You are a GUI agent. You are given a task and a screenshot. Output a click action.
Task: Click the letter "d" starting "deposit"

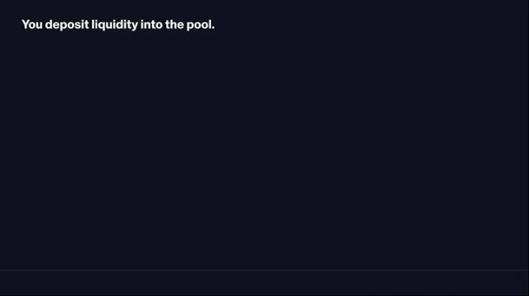[x=49, y=24]
